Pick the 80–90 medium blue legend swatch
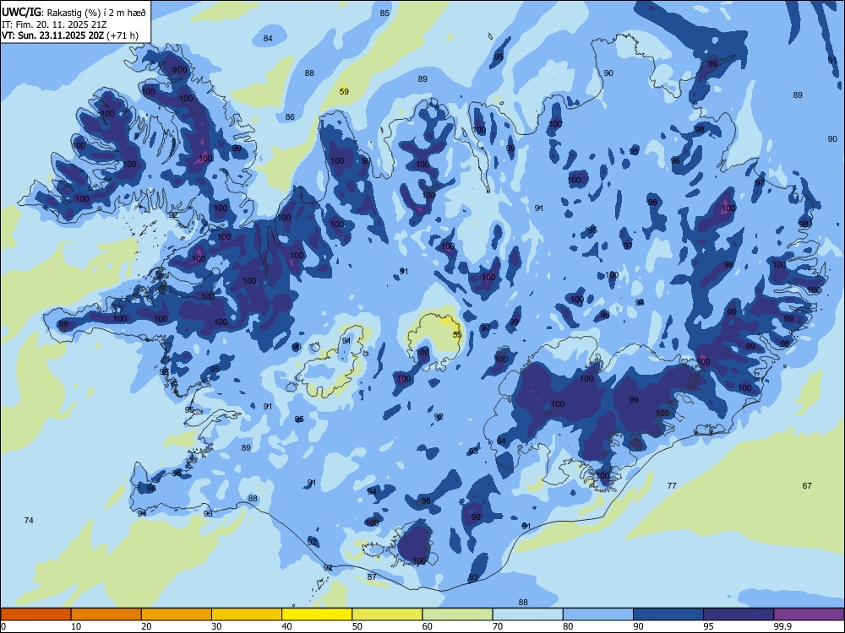The image size is (845, 633). pyautogui.click(x=598, y=614)
